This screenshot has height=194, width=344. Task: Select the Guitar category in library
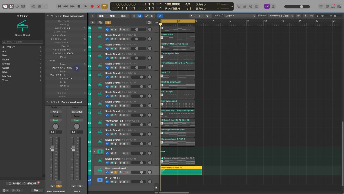21,68
